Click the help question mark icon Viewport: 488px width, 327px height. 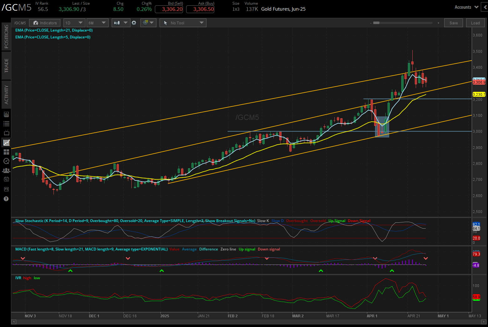[x=6, y=199]
